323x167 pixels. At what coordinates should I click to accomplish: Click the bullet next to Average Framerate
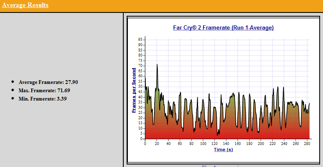13,82
